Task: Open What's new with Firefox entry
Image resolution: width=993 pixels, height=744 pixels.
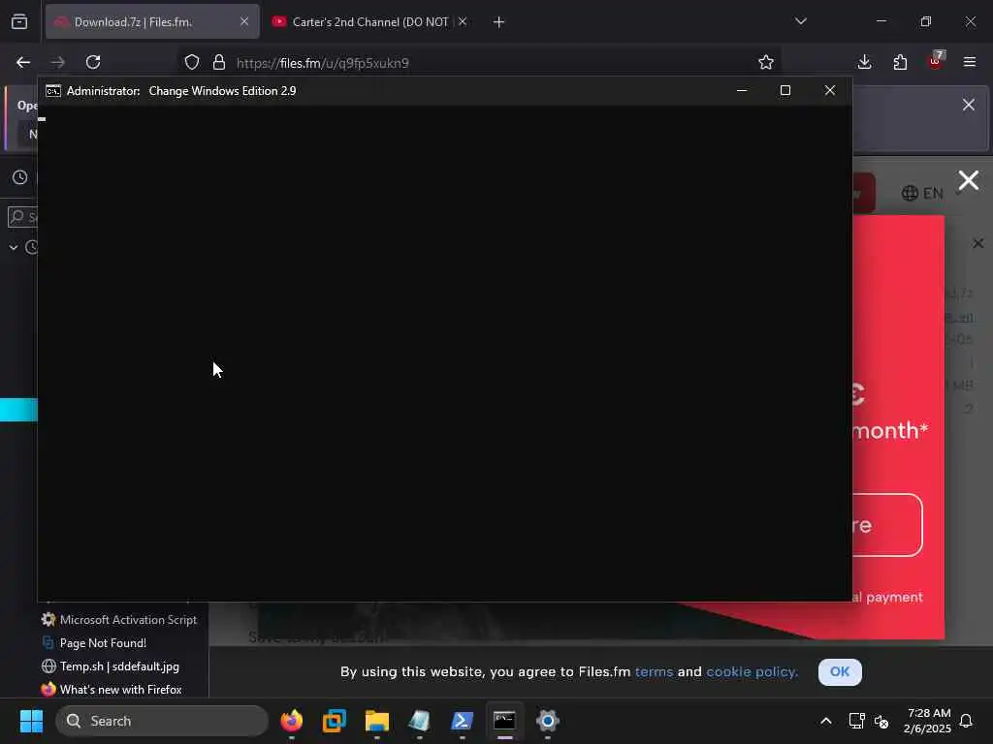Action: click(x=112, y=690)
